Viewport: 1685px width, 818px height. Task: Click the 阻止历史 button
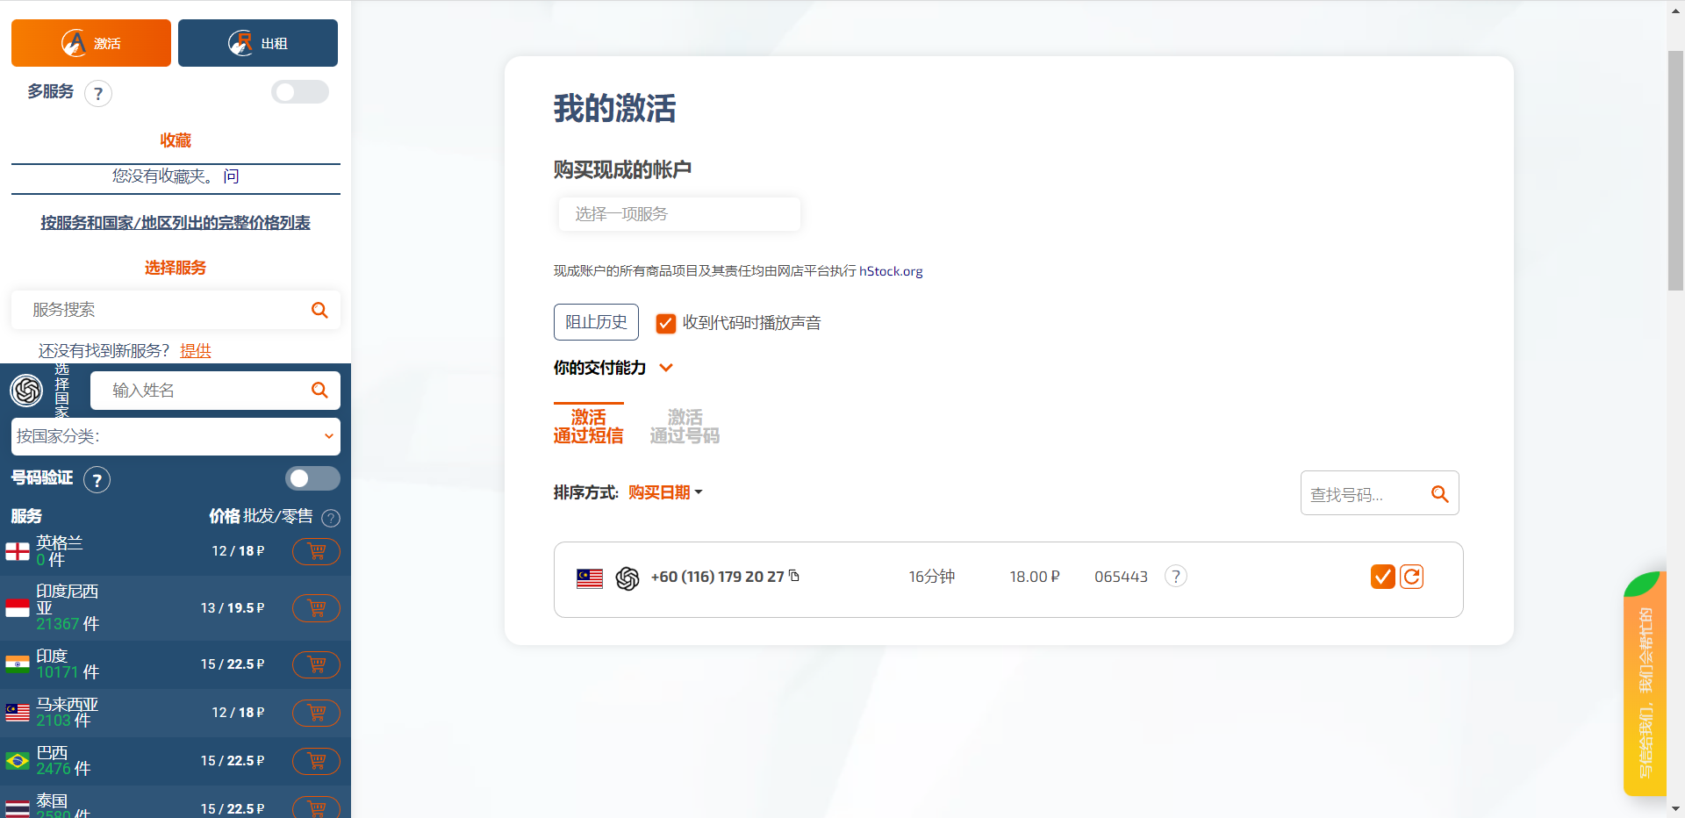596,322
